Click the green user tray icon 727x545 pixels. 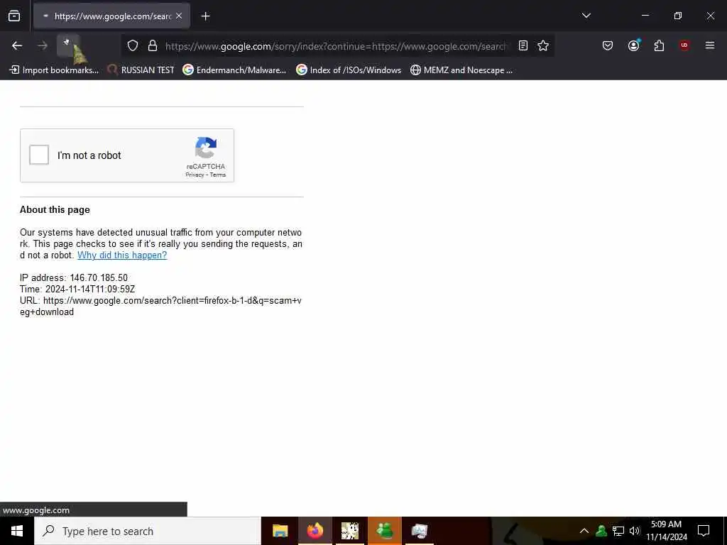[601, 531]
